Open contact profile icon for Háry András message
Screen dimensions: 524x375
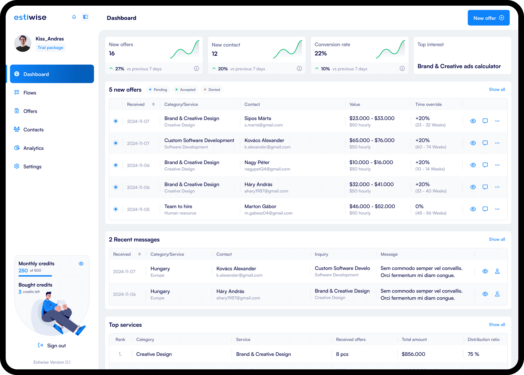click(497, 294)
